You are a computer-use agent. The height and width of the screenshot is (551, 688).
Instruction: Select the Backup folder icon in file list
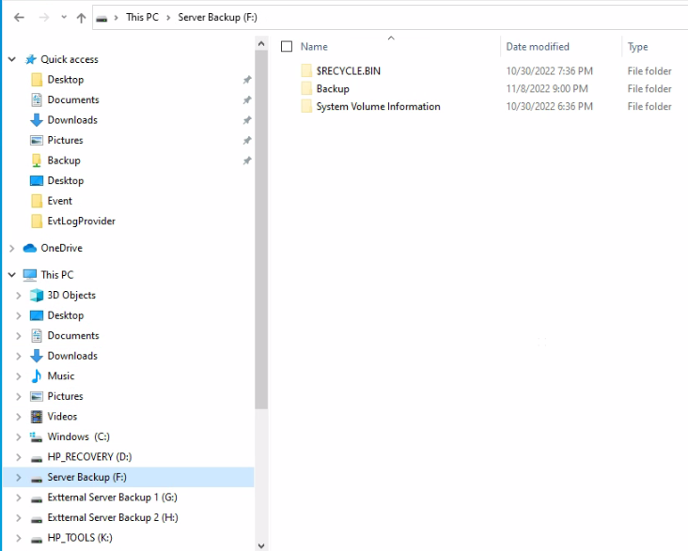(x=306, y=88)
